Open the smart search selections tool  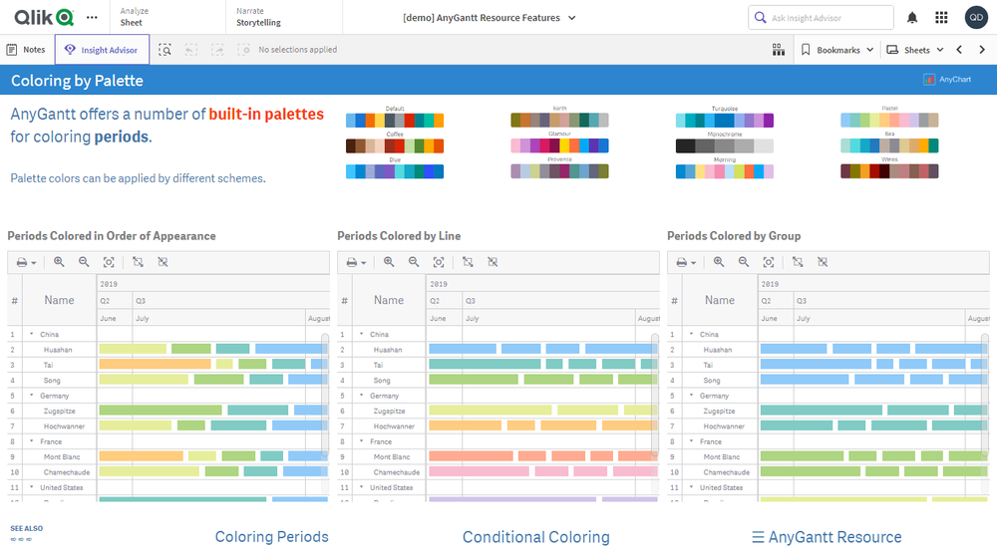tap(166, 50)
